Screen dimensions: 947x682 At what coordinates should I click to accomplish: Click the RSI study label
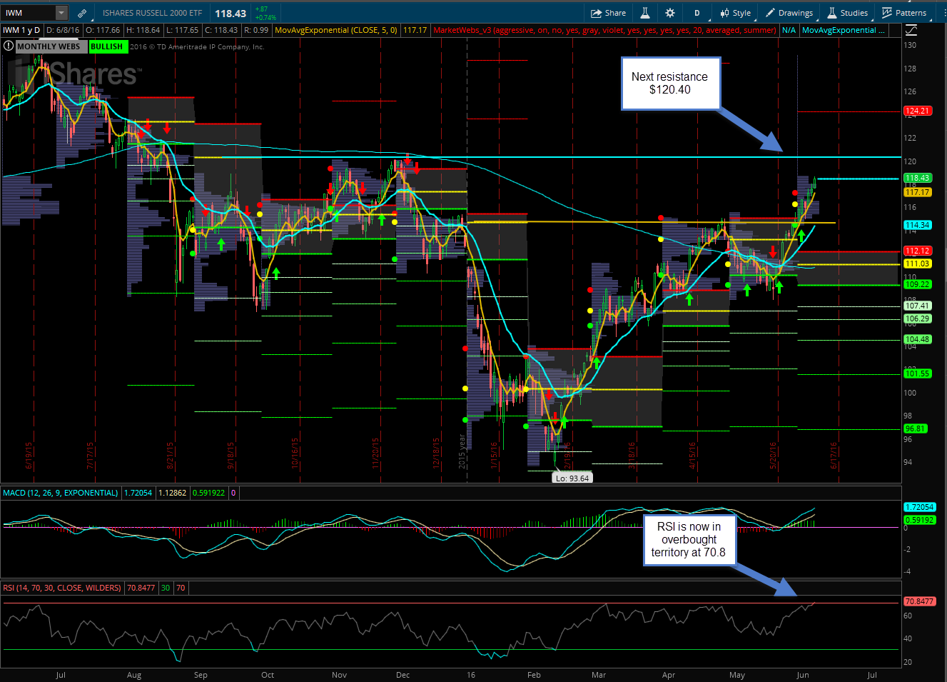(62, 588)
